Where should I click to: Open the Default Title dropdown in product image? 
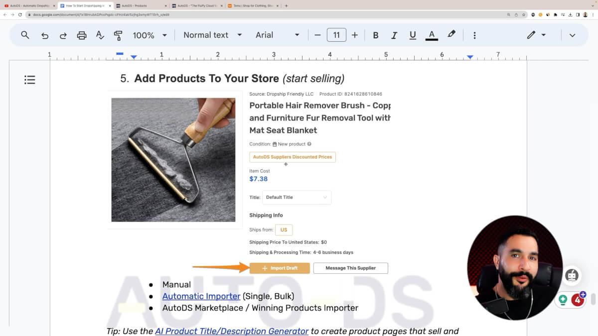coord(297,197)
